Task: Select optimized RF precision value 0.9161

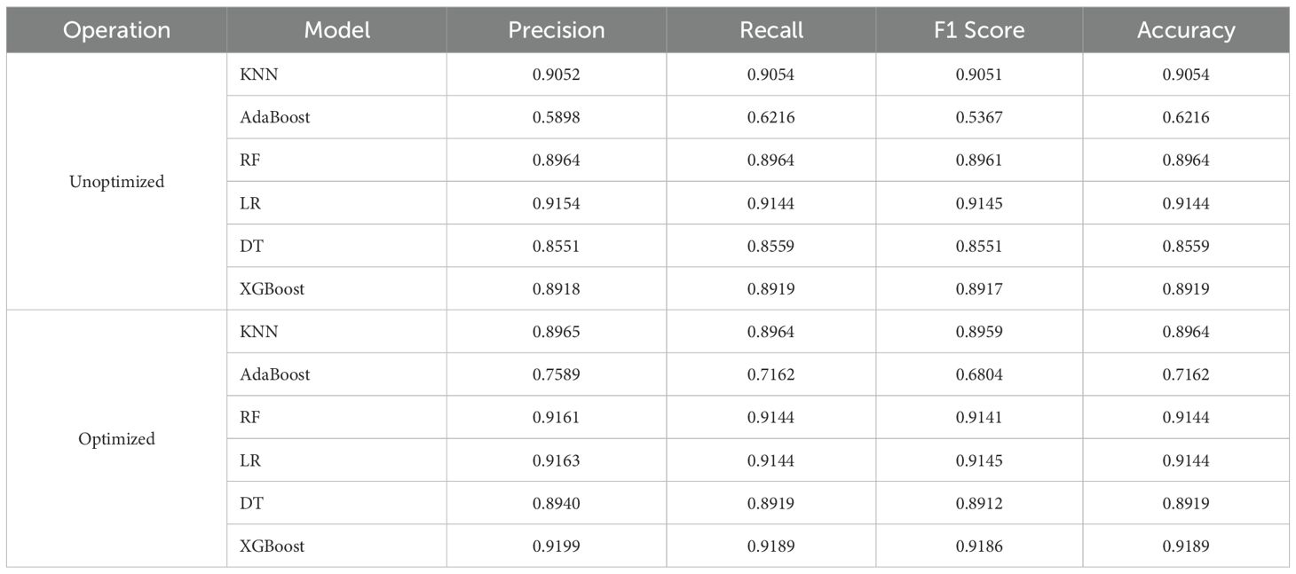Action: coord(556,418)
